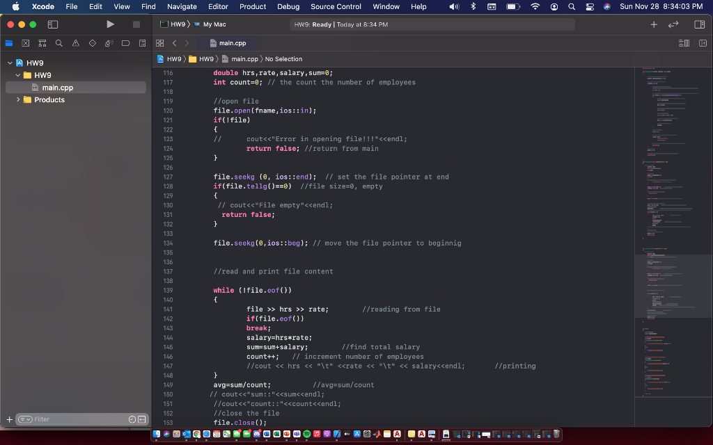Select the main.cpp editor tab
The width and height of the screenshot is (713, 445).
[228, 43]
